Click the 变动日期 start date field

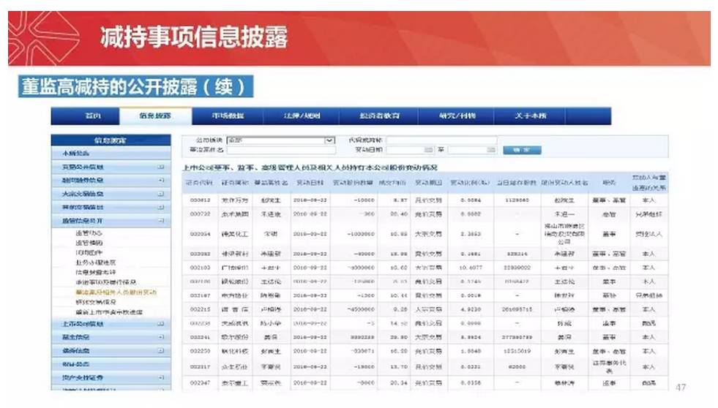point(410,150)
